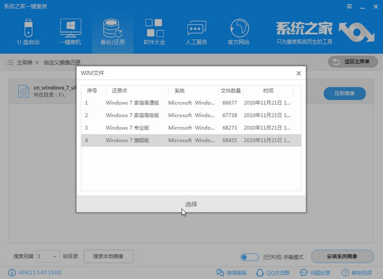This screenshot has width=383, height=279.
Task: Open 帮助视频 from the status bar
Action: pos(357,272)
